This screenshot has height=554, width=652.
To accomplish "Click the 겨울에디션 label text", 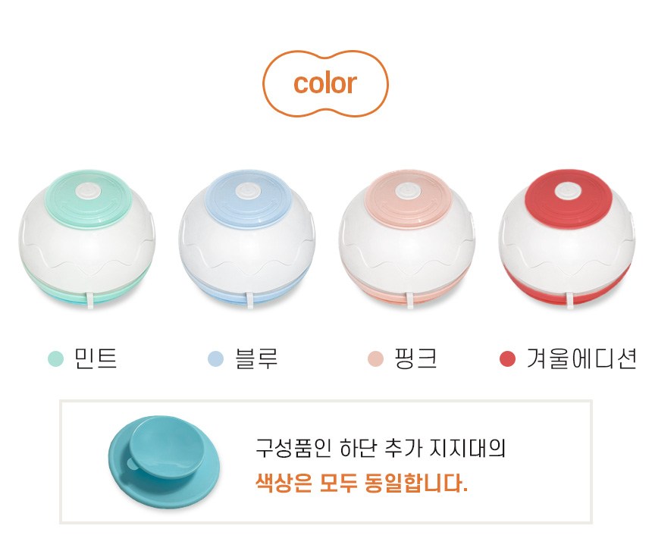I will pos(581,358).
